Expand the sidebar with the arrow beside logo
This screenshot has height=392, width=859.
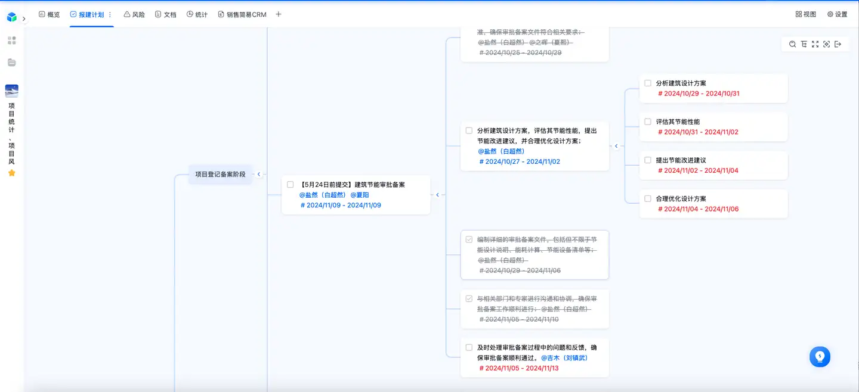point(24,18)
